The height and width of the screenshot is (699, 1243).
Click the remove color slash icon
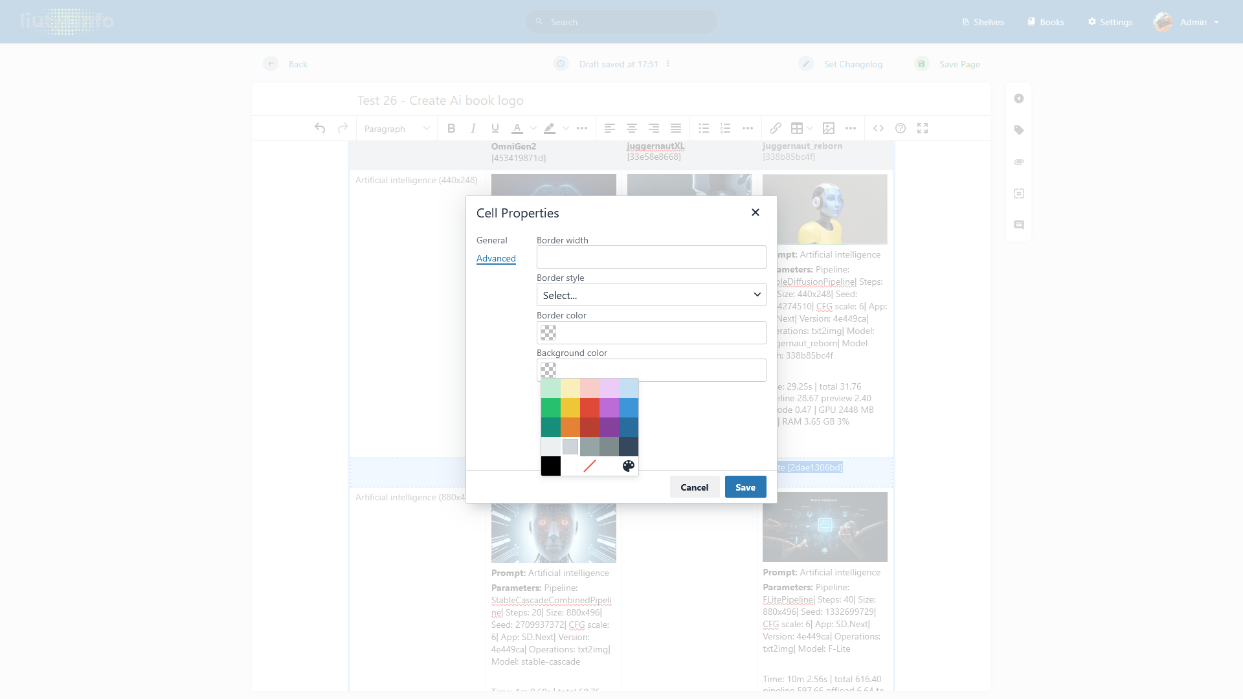coord(589,466)
